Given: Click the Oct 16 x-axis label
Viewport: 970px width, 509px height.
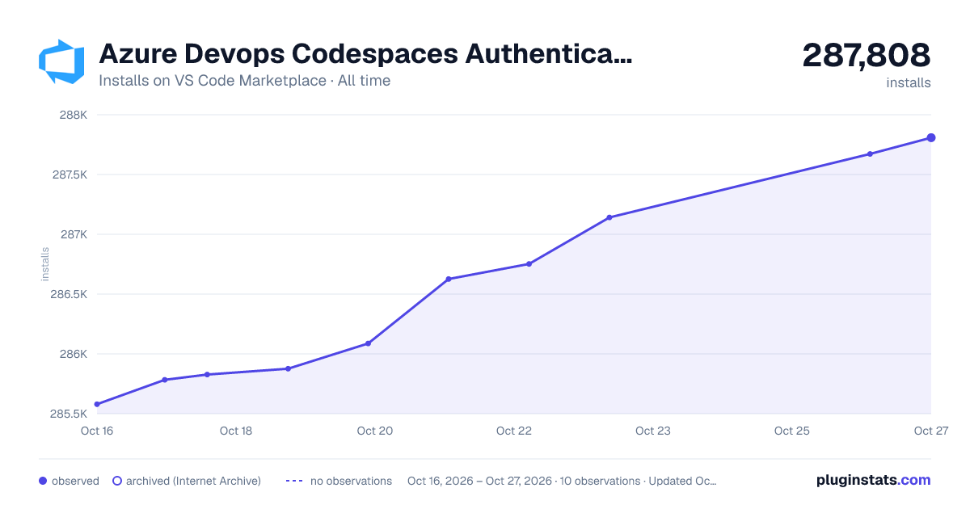Looking at the screenshot, I should pyautogui.click(x=97, y=431).
